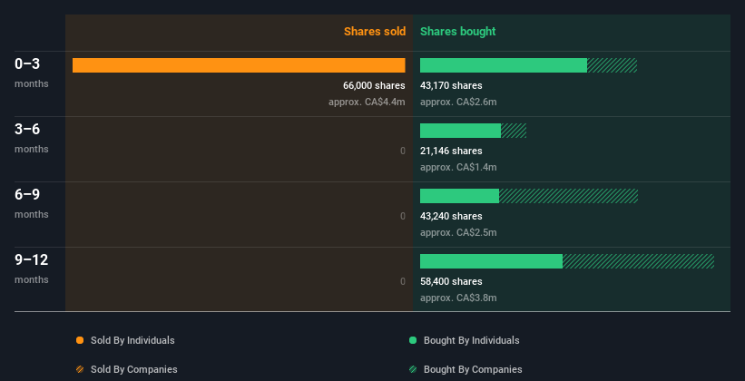Screen dimensions: 745x381
Task: Click the approx. CA$2.5m value
Action: tap(458, 233)
